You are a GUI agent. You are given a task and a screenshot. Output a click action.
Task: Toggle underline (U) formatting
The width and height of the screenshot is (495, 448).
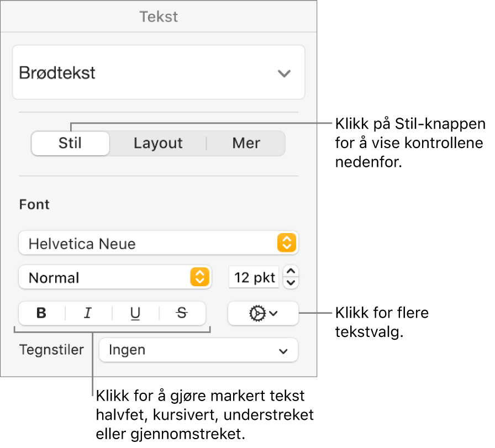tap(135, 313)
